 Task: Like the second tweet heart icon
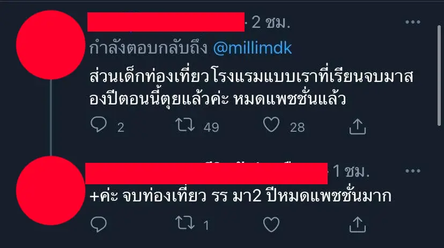coord(271,224)
